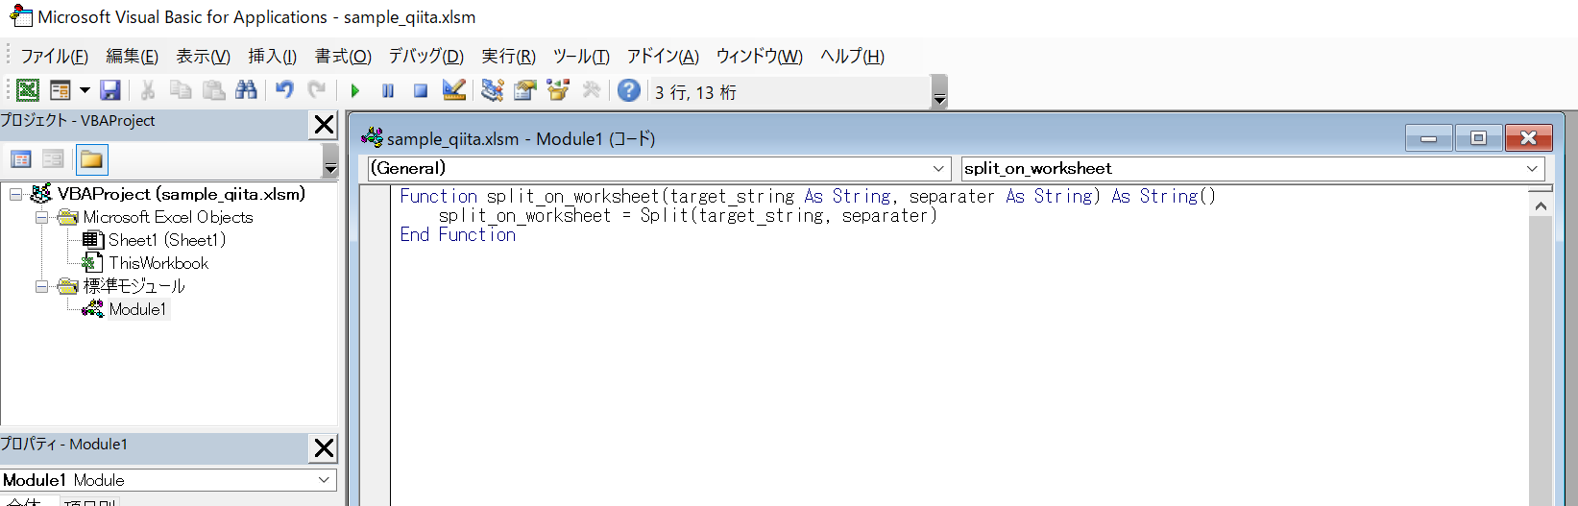Click the Redo arrow icon
Viewport: 1578px width, 506px height.
click(x=317, y=90)
